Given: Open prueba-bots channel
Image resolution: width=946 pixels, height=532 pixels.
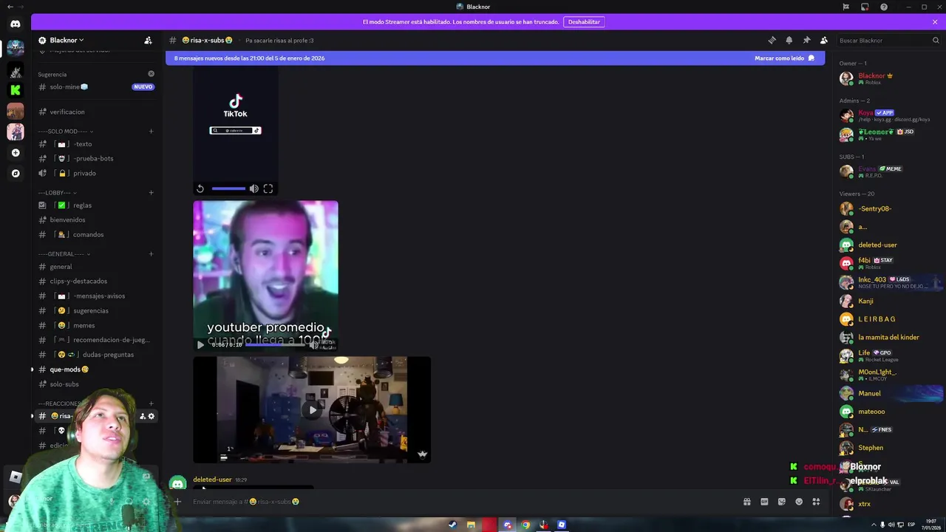Looking at the screenshot, I should point(96,158).
